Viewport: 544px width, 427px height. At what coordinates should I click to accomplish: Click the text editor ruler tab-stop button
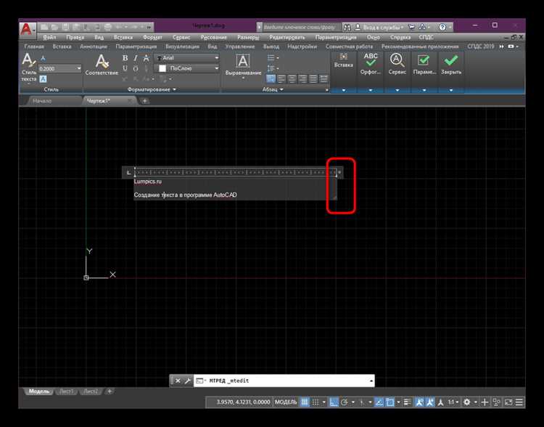point(128,172)
